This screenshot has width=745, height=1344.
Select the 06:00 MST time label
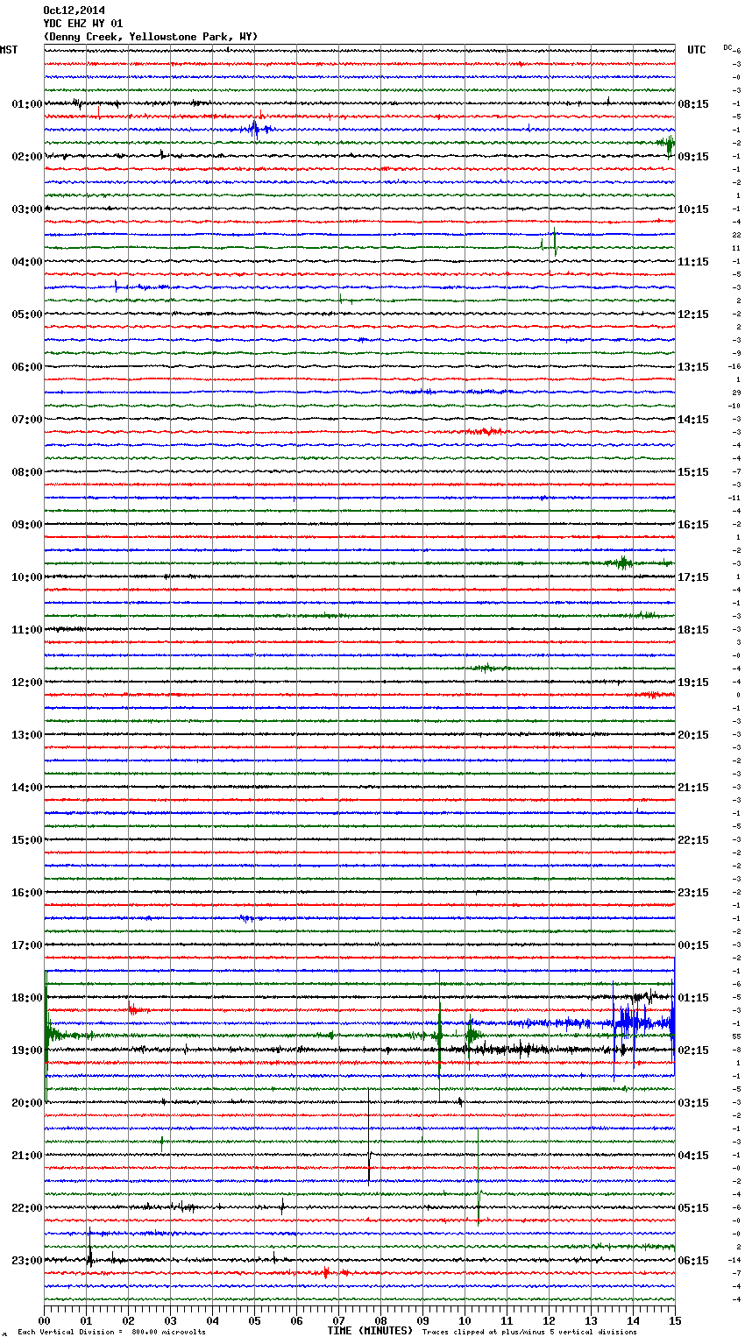tap(27, 367)
